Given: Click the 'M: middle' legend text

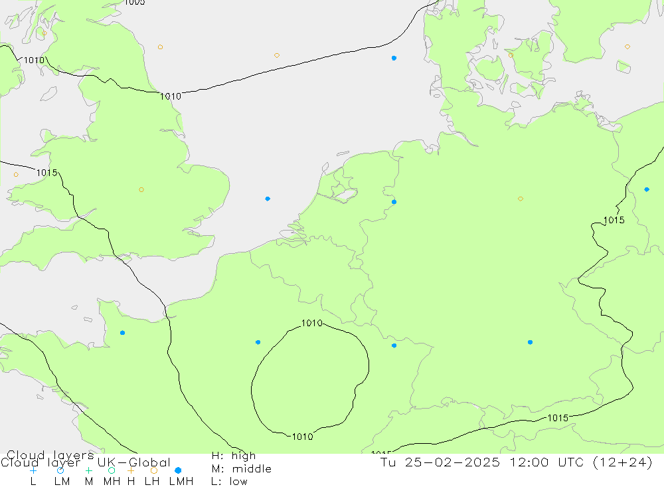Looking at the screenshot, I should pos(242,469).
